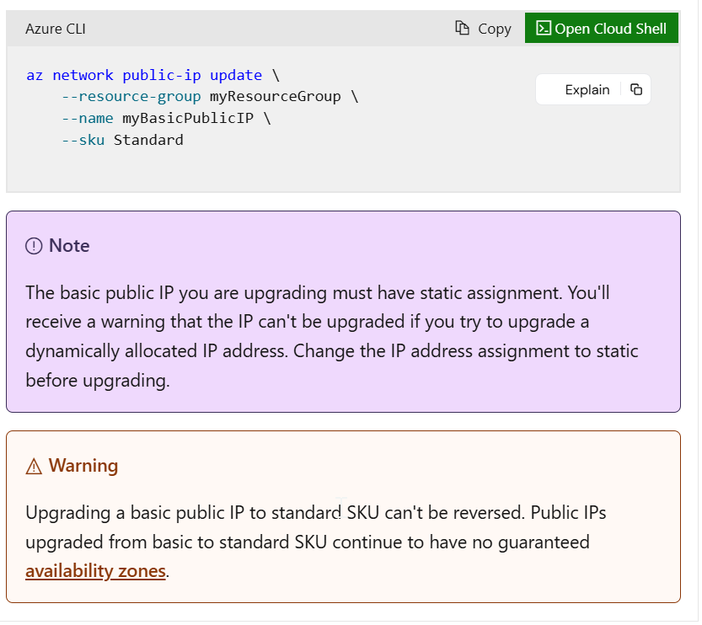Click the code block background area
The height and width of the screenshot is (625, 702).
[337, 168]
